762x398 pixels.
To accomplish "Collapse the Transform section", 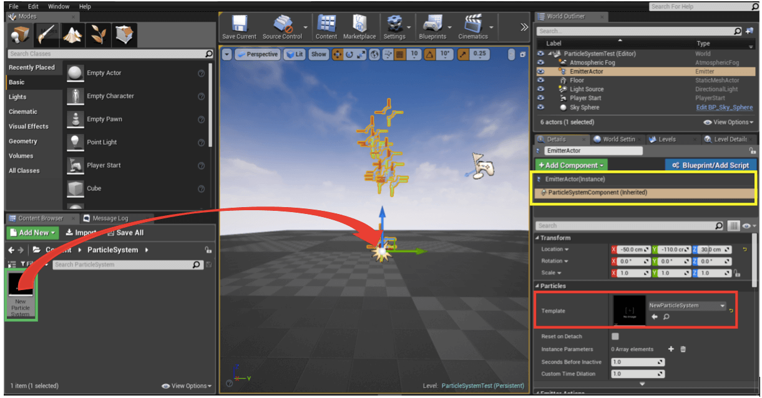I will coord(538,238).
